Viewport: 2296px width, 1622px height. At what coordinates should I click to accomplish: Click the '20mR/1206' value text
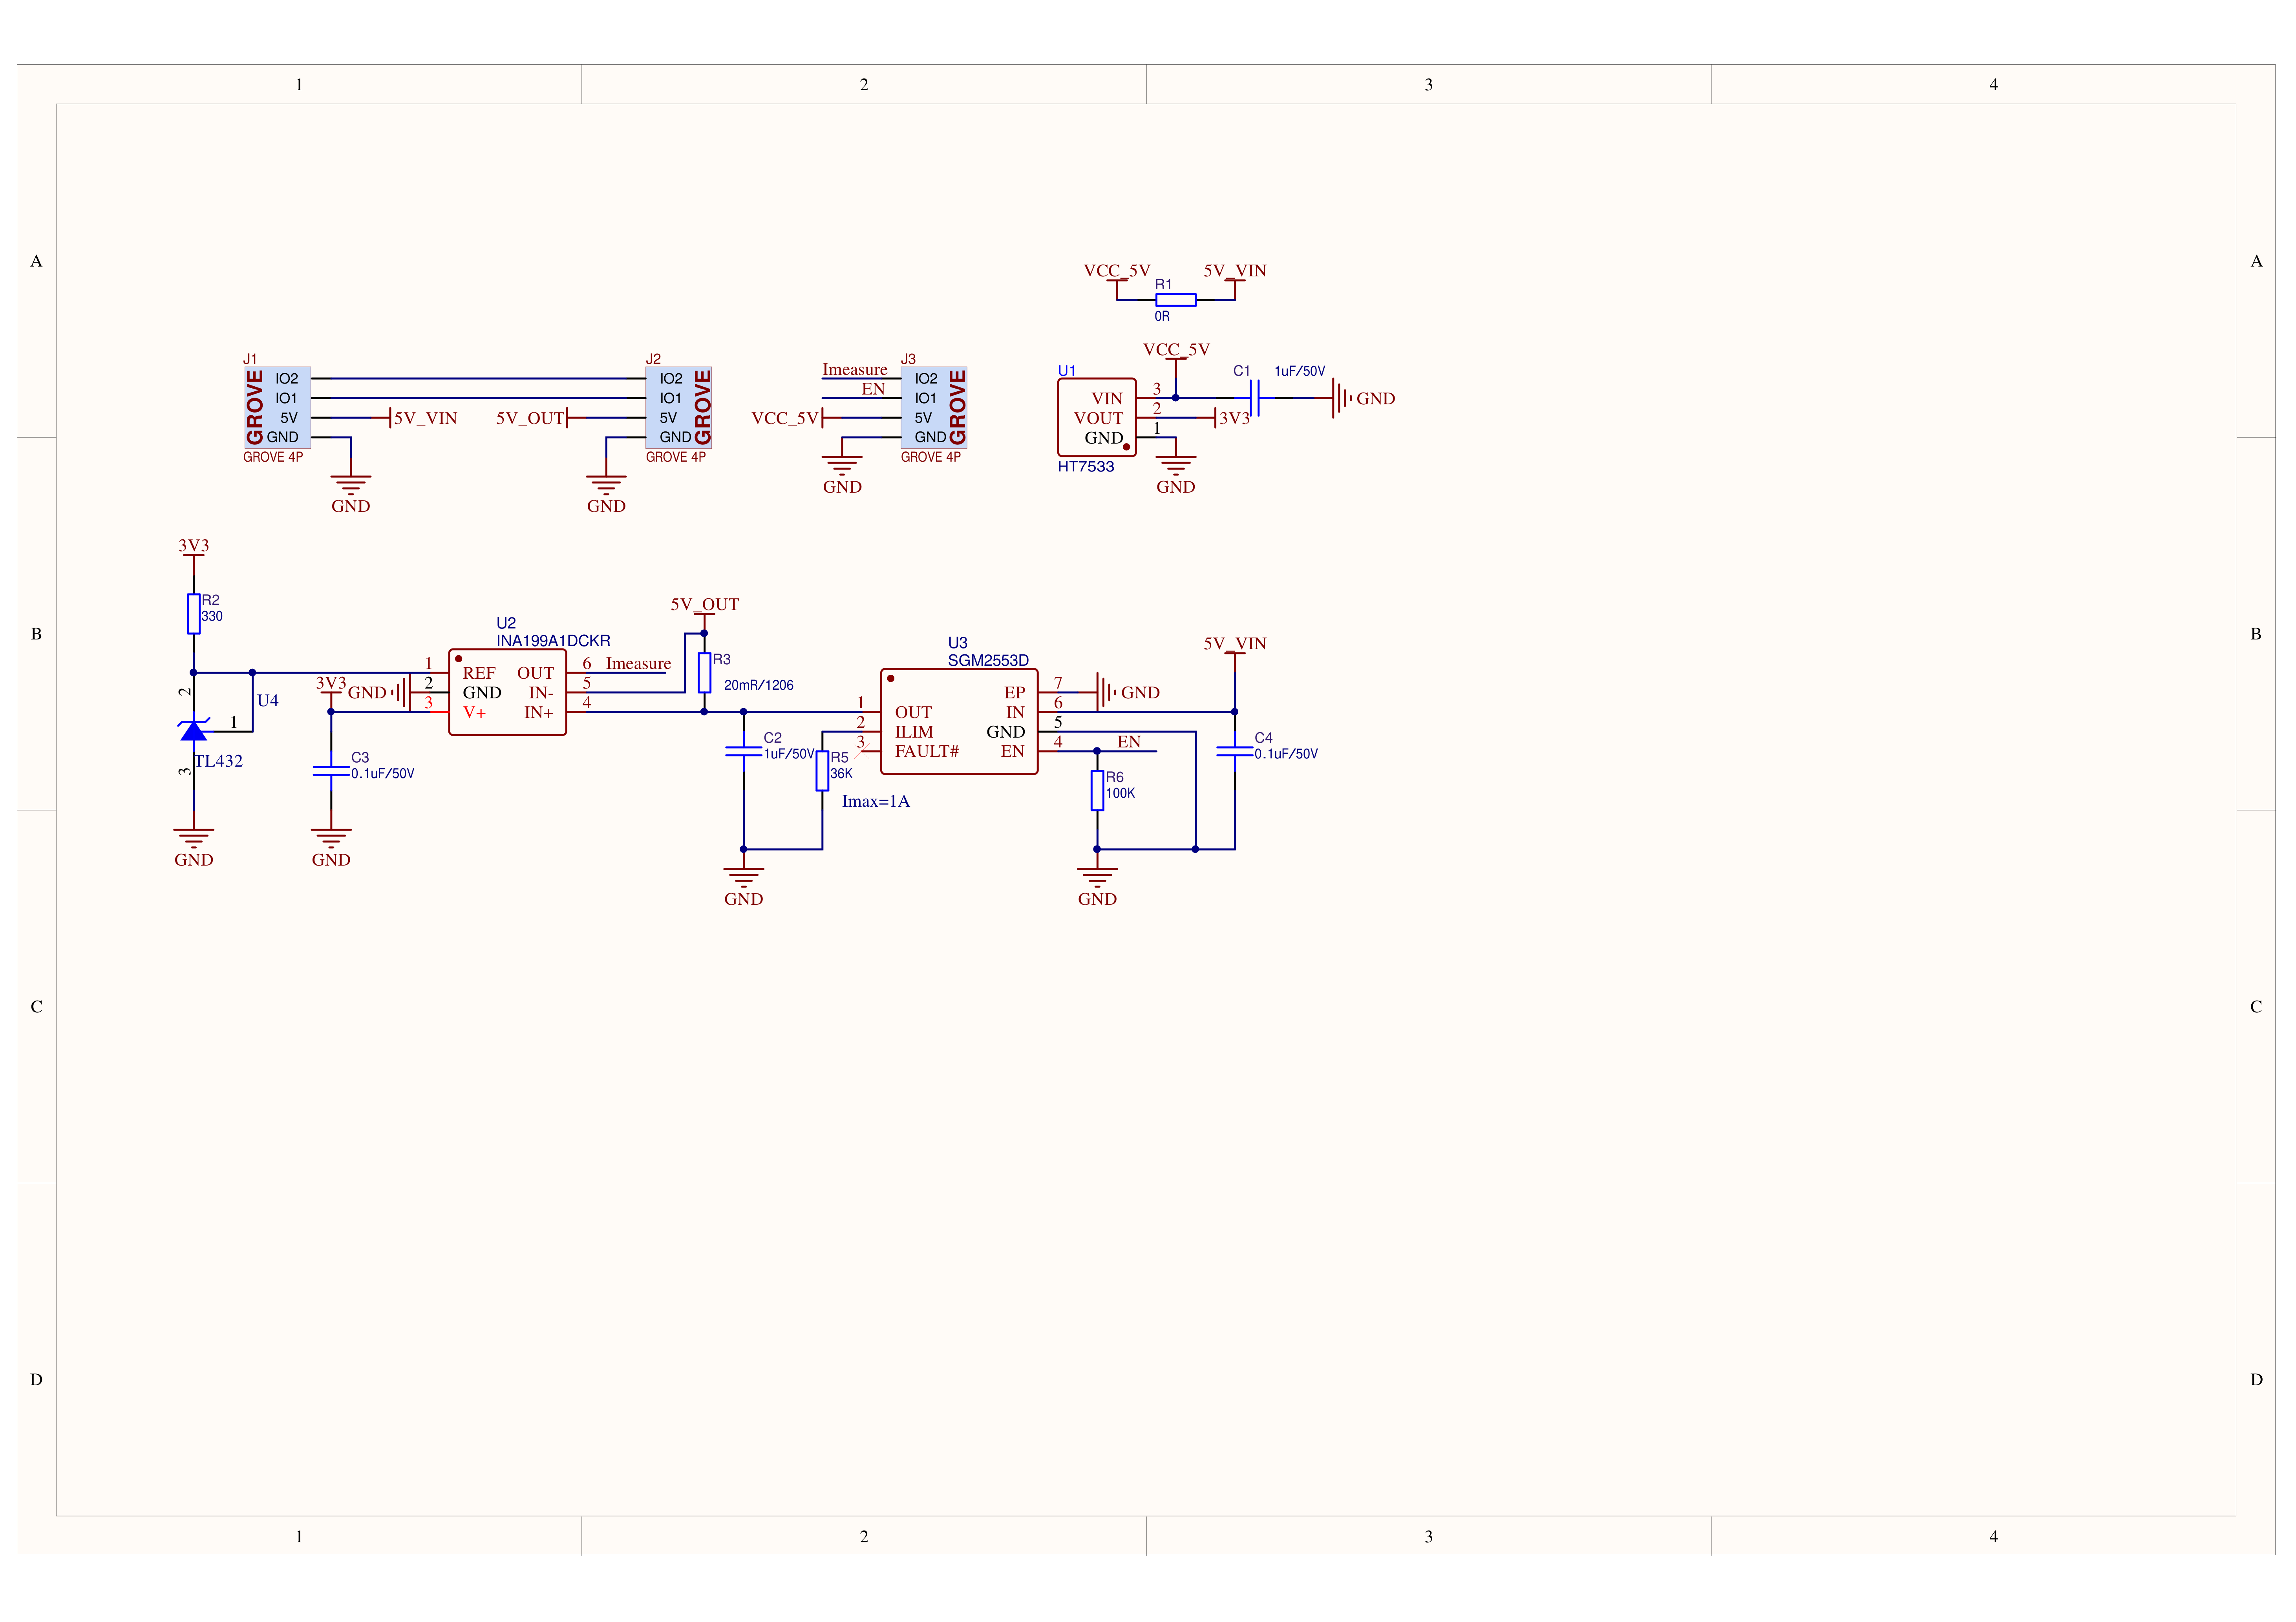[x=759, y=685]
